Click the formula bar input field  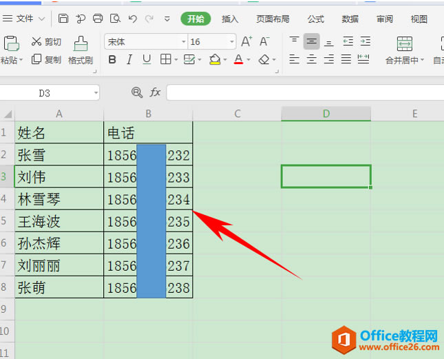[x=305, y=92]
